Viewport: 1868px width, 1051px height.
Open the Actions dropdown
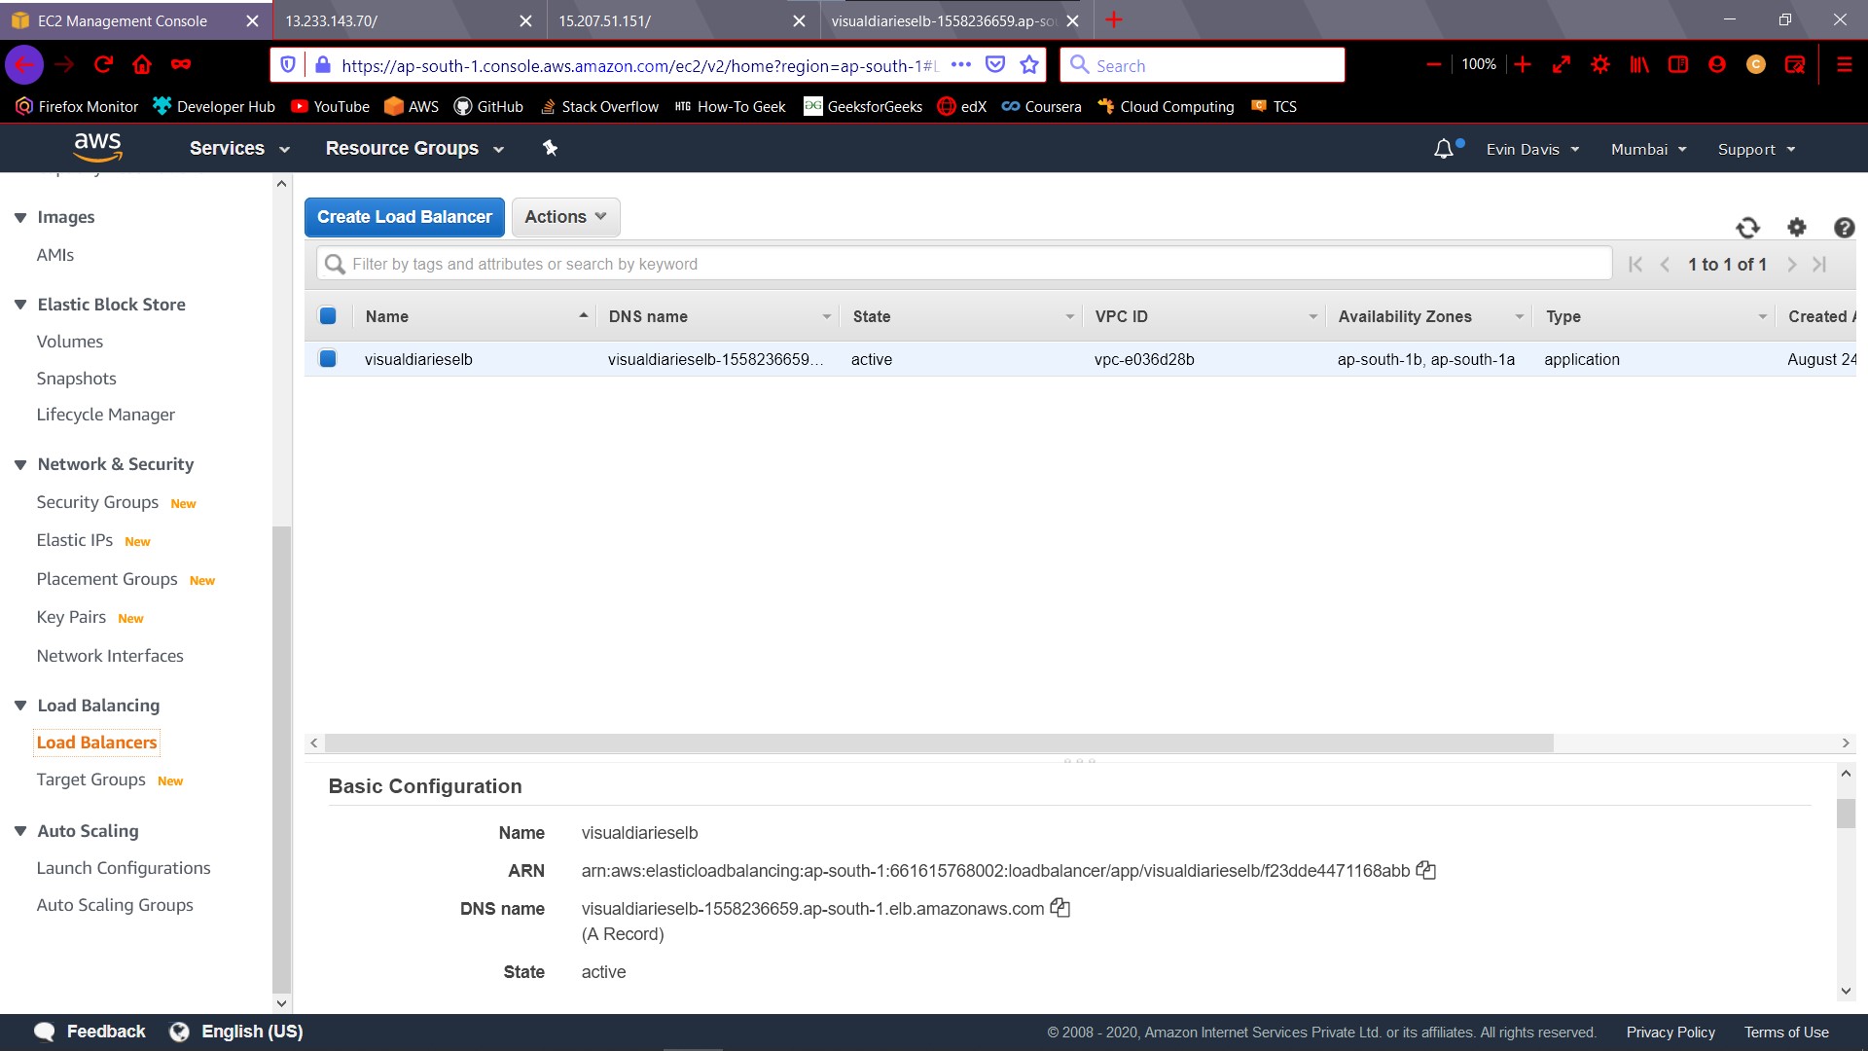point(565,217)
